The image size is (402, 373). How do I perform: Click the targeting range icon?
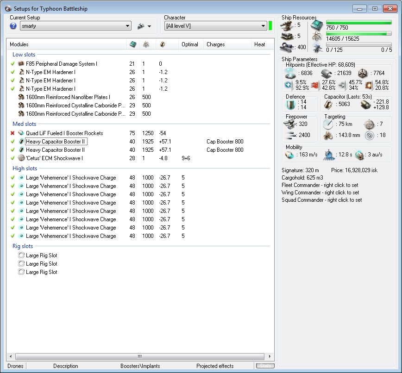pos(328,124)
